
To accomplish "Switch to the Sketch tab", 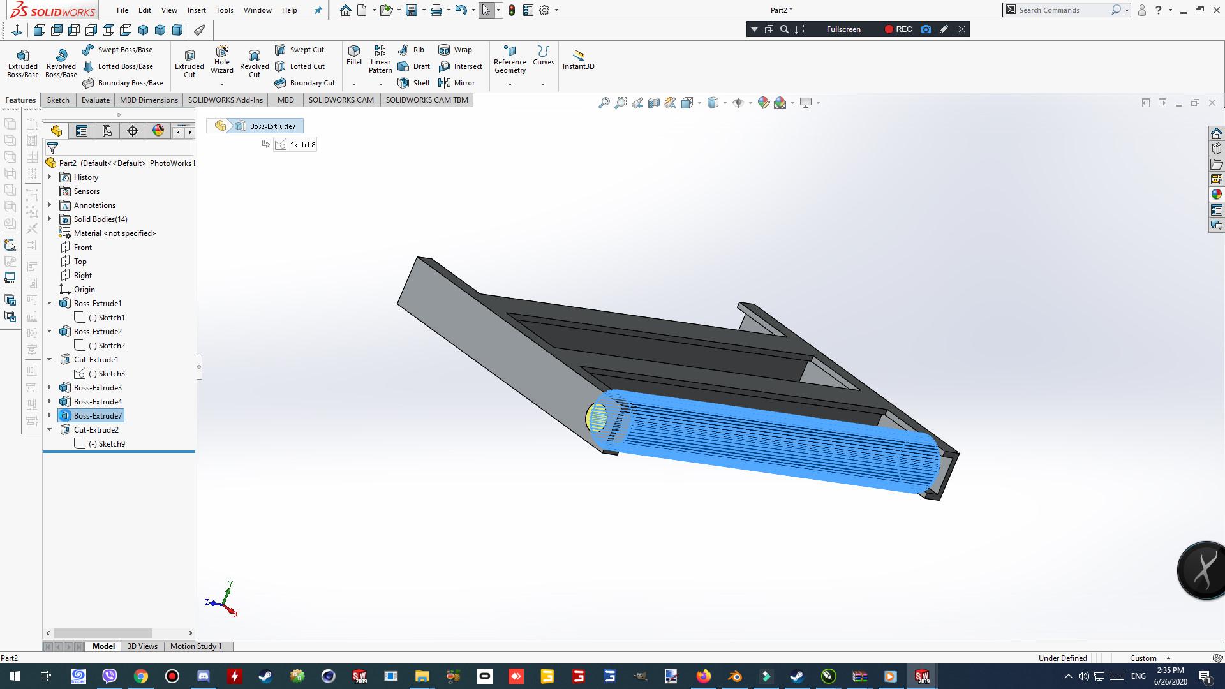I will click(x=58, y=100).
